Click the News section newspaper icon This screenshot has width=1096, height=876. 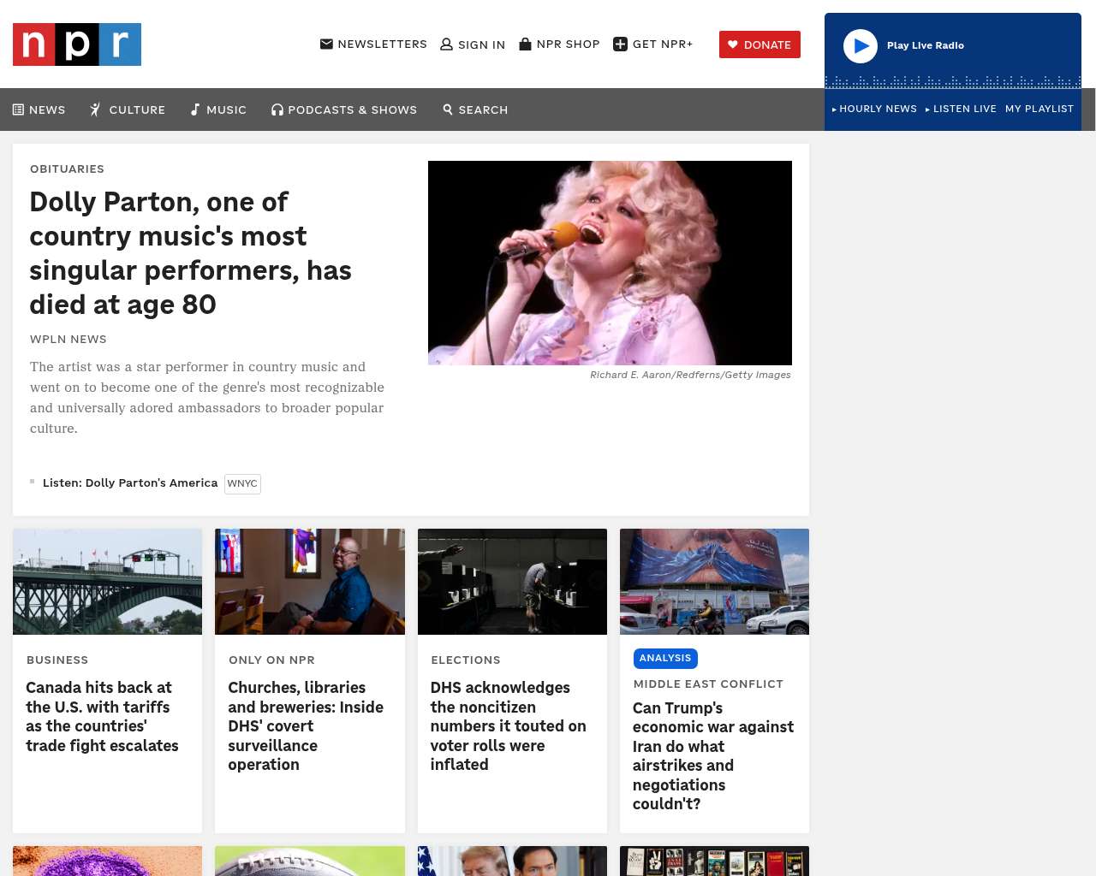[18, 109]
